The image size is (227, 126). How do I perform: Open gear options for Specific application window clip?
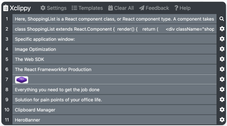[x=222, y=39]
